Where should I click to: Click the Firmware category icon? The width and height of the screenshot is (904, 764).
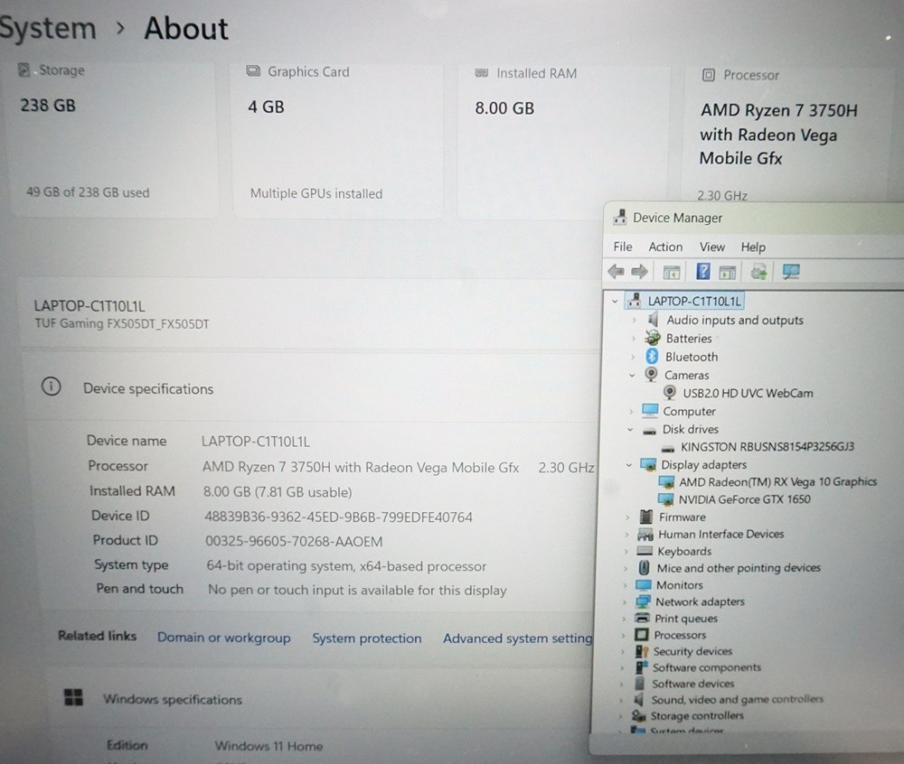646,517
